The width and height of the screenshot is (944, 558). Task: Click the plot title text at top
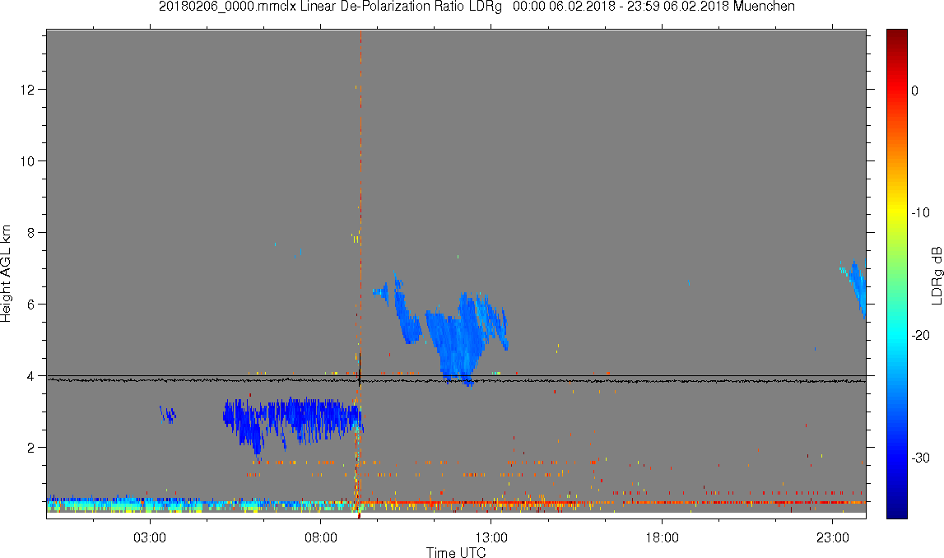tap(477, 7)
